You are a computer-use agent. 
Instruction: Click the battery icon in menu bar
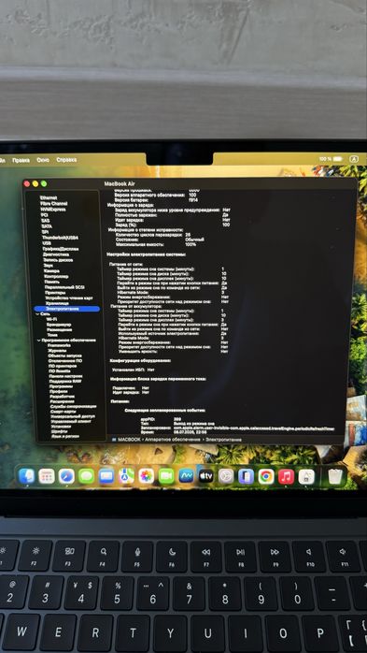pos(338,159)
